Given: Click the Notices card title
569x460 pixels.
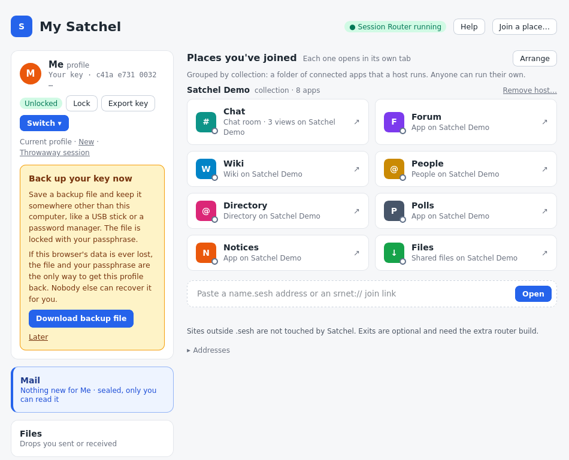Looking at the screenshot, I should [241, 247].
